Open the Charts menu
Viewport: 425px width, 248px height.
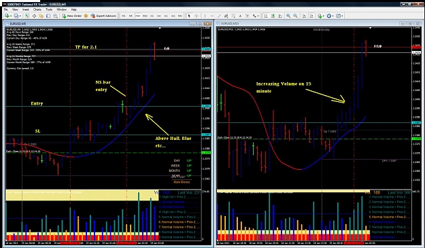coord(37,10)
